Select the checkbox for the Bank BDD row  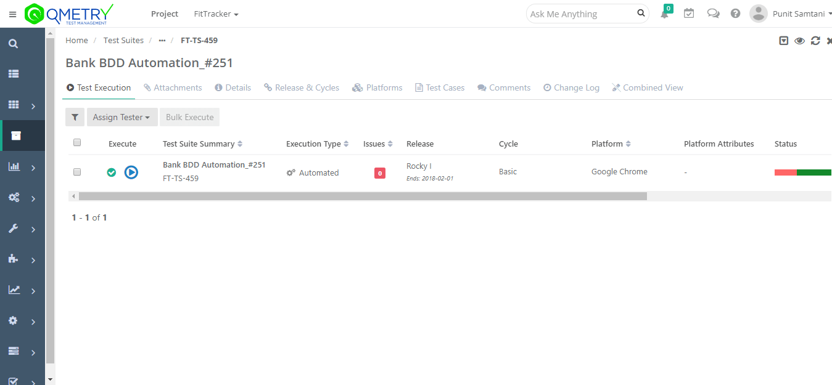click(77, 172)
